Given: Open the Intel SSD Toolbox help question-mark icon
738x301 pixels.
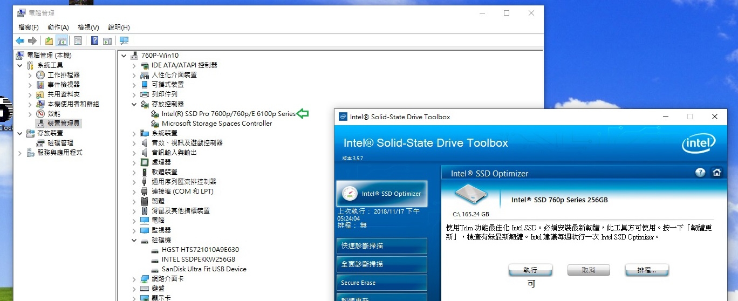Looking at the screenshot, I should 700,173.
